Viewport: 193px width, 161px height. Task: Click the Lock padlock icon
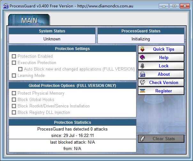[143, 66]
